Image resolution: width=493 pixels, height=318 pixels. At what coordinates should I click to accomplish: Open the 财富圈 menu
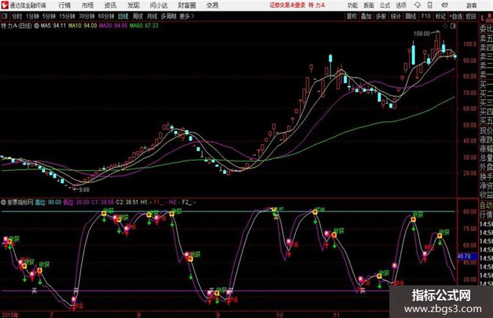point(187,5)
